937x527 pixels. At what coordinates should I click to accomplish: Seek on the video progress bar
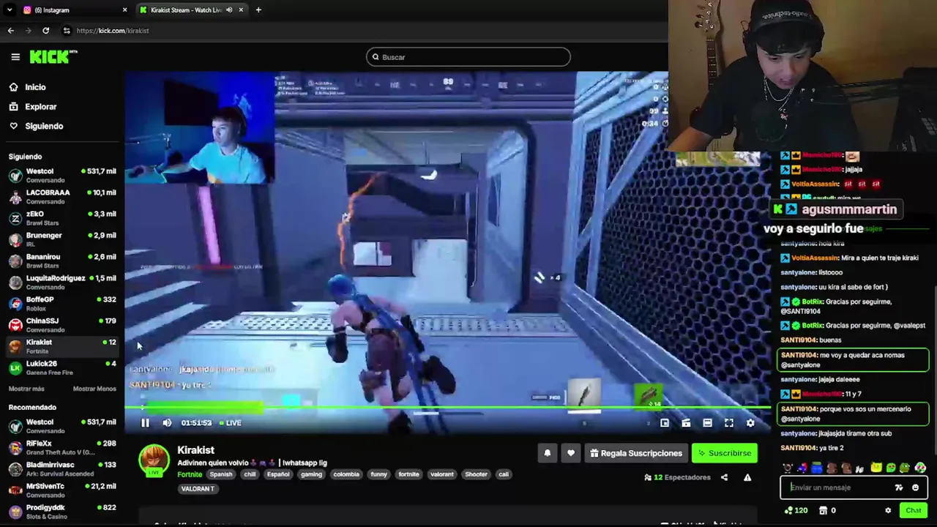tap(447, 407)
